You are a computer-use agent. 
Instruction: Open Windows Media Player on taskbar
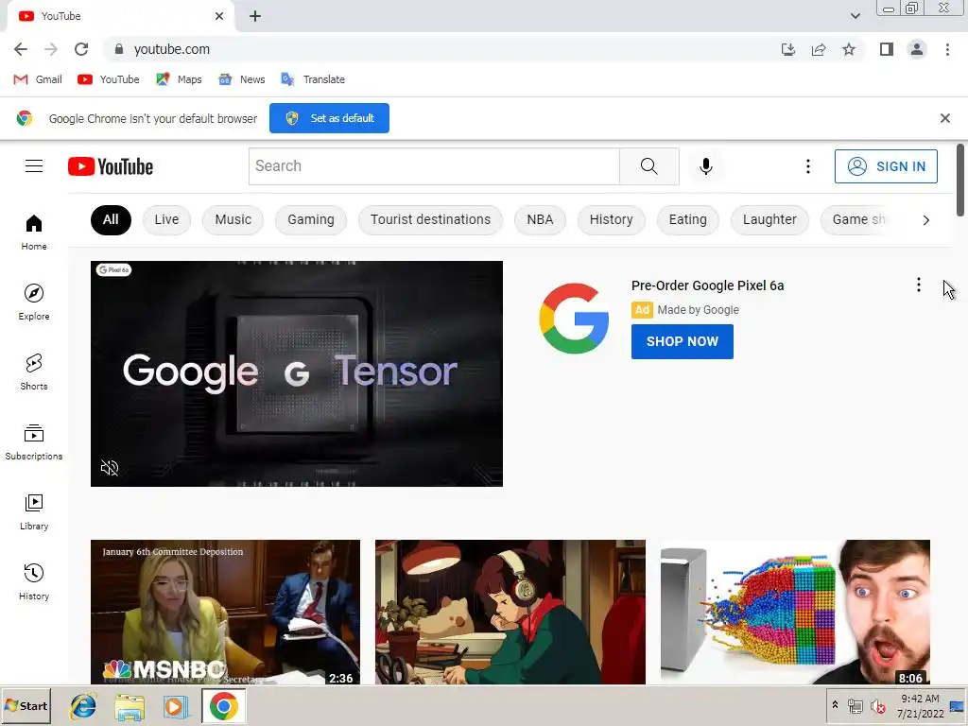pyautogui.click(x=176, y=707)
